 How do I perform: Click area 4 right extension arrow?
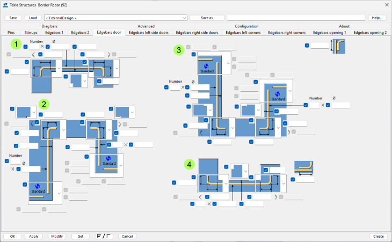[275, 197]
